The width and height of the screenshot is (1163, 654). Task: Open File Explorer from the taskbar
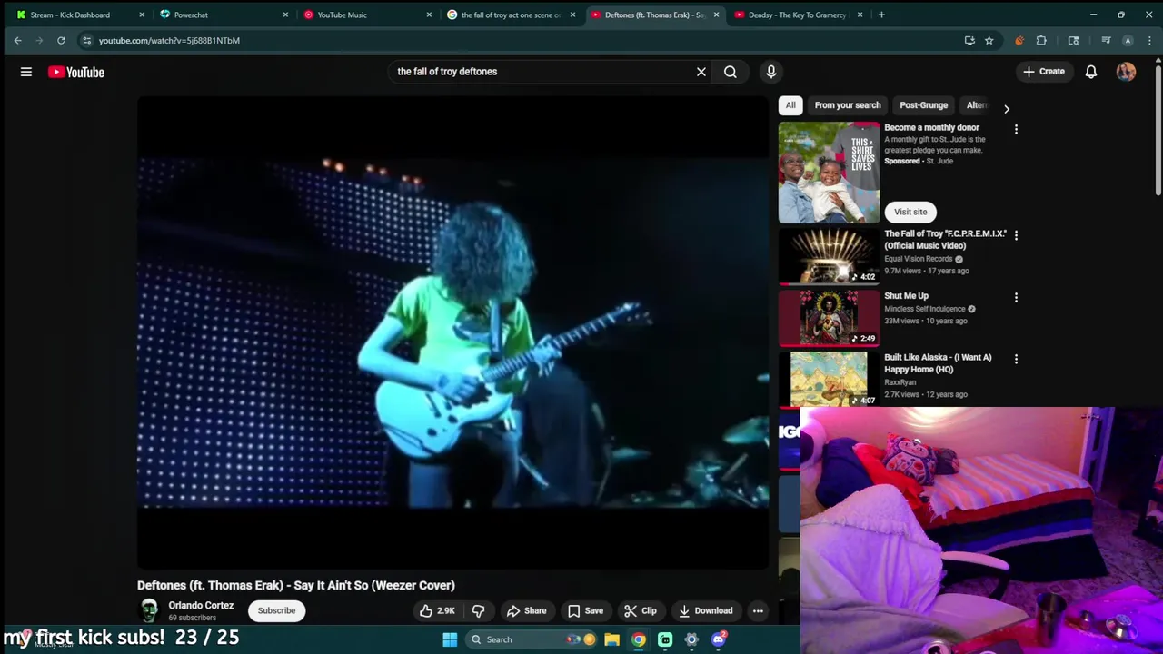(x=612, y=639)
